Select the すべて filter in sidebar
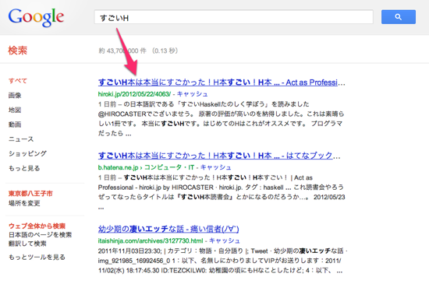Viewport: 429px width, 284px height. coord(18,81)
